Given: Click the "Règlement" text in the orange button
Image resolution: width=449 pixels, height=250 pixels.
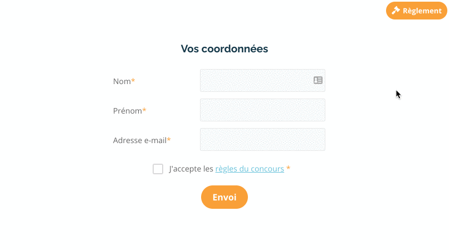Looking at the screenshot, I should (422, 11).
